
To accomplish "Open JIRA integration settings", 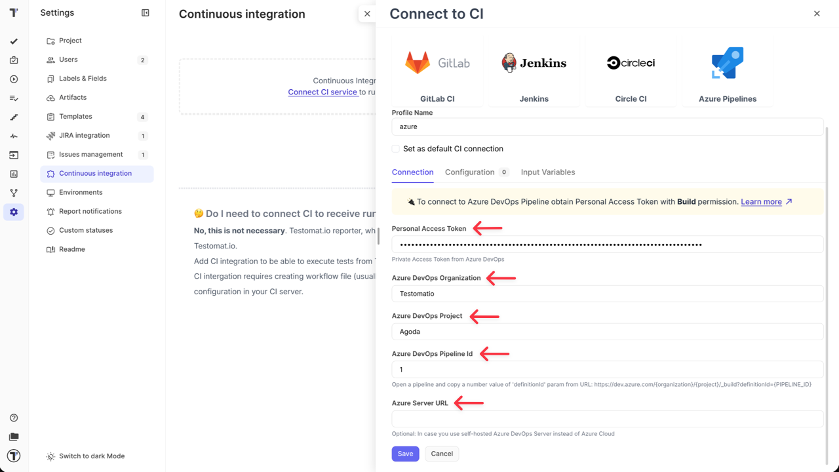I will click(x=85, y=136).
